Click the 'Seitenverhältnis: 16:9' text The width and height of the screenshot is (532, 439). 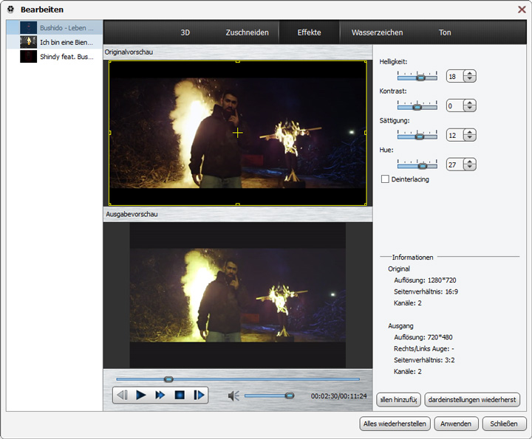click(x=426, y=291)
